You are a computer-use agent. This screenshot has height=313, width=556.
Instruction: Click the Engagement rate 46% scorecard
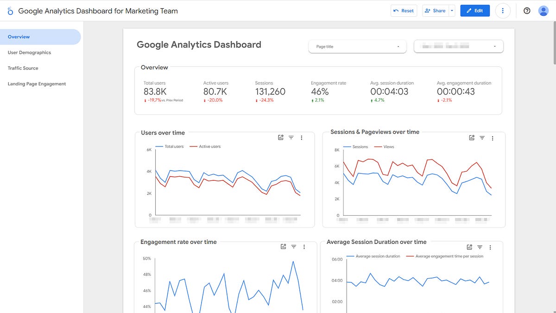[x=329, y=91]
